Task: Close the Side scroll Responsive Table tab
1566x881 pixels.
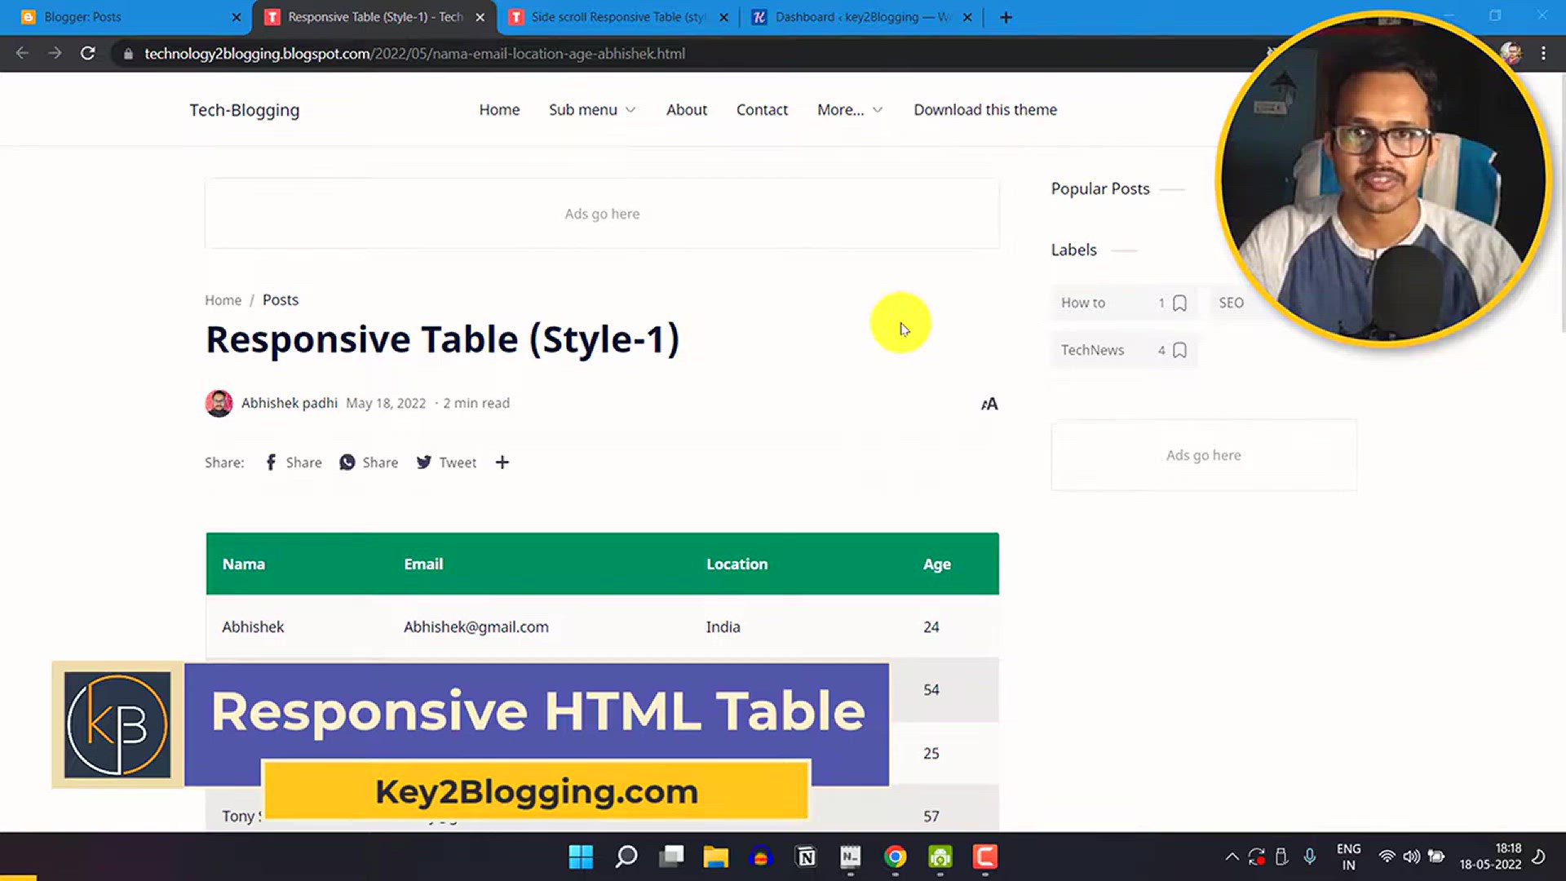Action: click(x=723, y=17)
